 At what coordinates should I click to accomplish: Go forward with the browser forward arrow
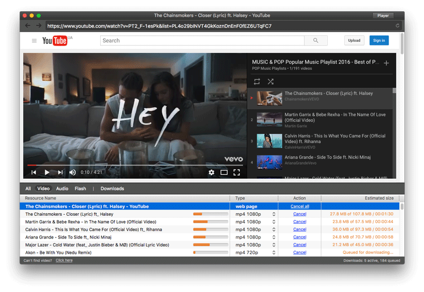point(39,25)
